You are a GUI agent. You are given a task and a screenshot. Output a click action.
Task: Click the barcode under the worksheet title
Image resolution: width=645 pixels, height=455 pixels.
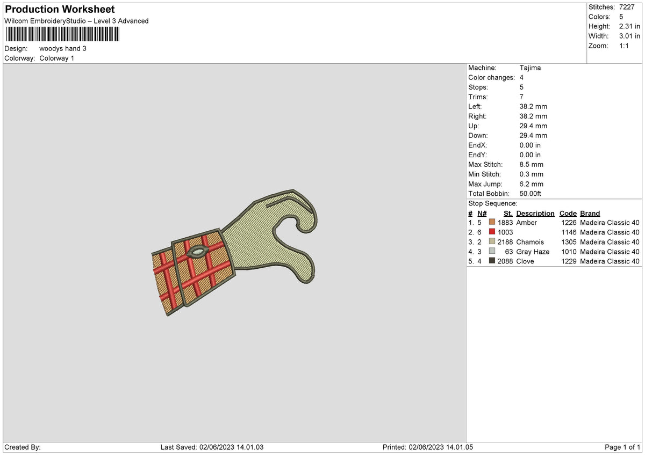coord(63,35)
